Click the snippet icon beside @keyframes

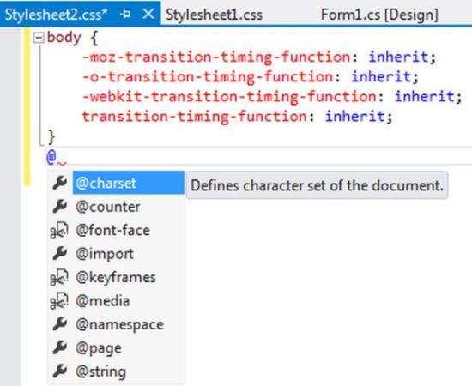[x=59, y=277]
